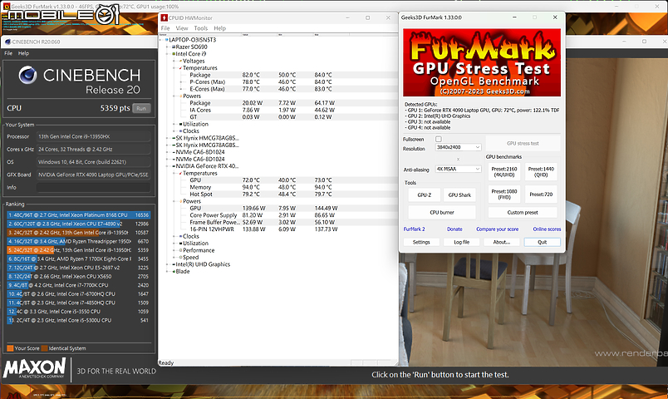Run Preset:2160 (4K/UHD) benchmark
Screen dimensions: 668x399
click(x=504, y=172)
